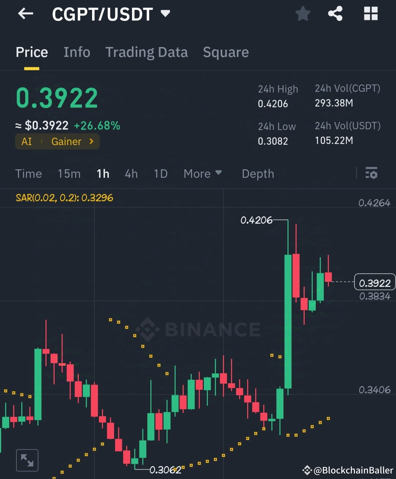This screenshot has height=479, width=396.
Task: Open the grid layout menu top right
Action: [x=371, y=14]
